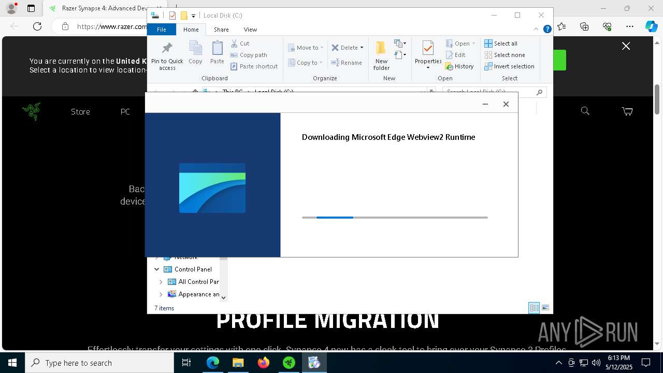Expand Appearance and Personalization node

tap(161, 294)
